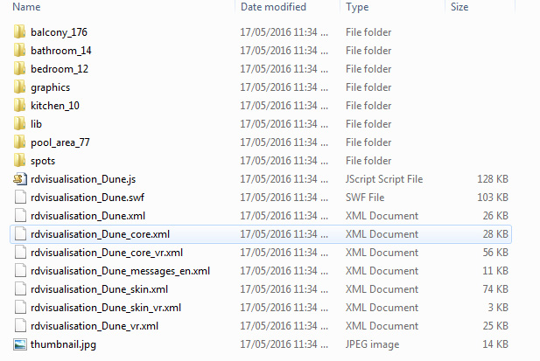Click the spots folder icon
The height and width of the screenshot is (361, 540).
[19, 161]
